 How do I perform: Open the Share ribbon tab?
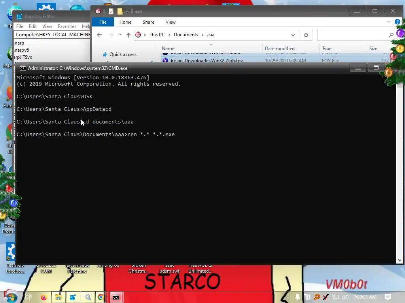tap(149, 22)
